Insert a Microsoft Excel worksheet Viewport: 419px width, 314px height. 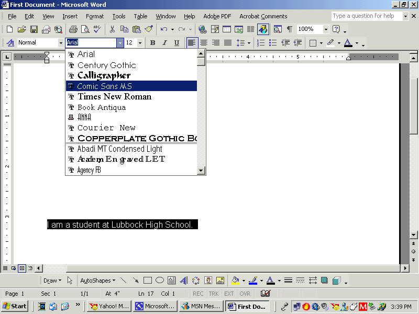pyautogui.click(x=239, y=29)
